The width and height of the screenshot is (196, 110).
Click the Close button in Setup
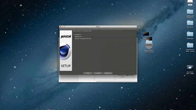(88, 73)
